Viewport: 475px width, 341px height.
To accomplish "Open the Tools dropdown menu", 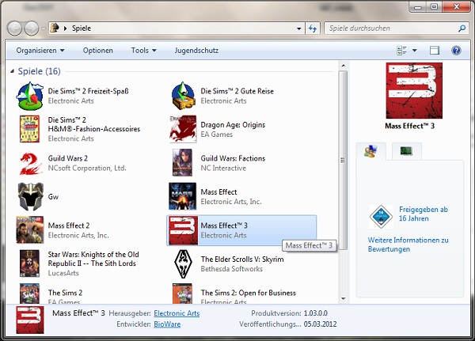I will 143,51.
